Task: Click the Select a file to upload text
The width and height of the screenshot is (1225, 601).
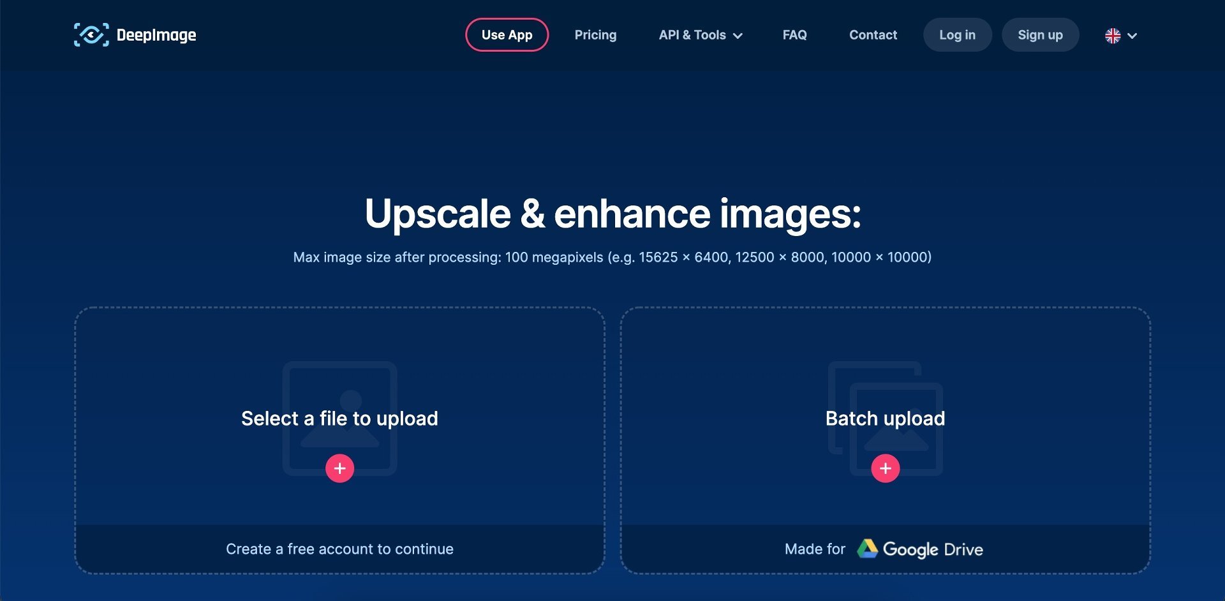Action: click(x=339, y=419)
